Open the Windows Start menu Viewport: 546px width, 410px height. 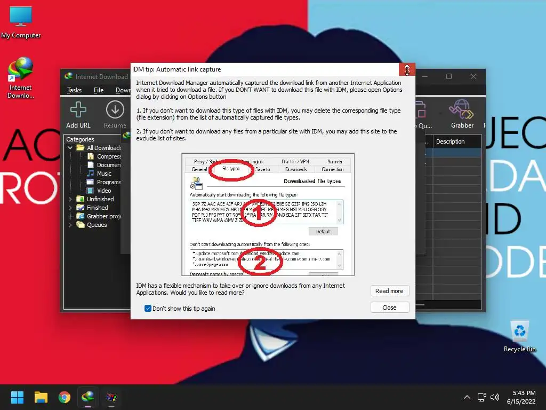tap(17, 397)
